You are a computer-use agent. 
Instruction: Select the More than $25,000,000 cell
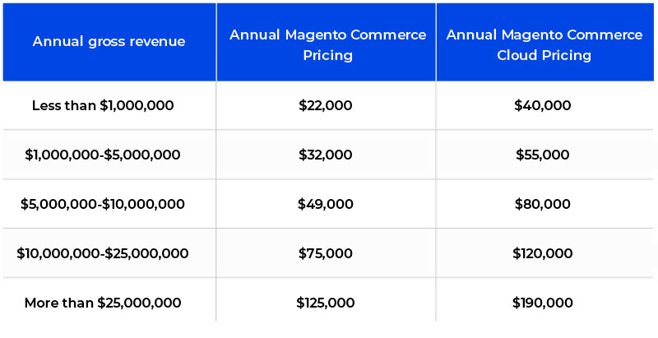click(x=103, y=303)
